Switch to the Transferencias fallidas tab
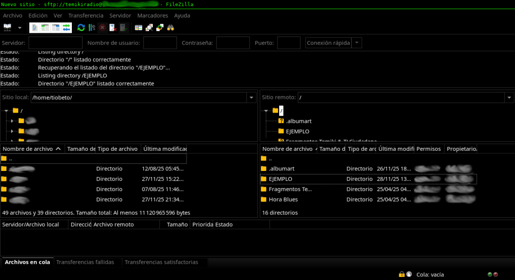The width and height of the screenshot is (515, 280). [x=85, y=262]
